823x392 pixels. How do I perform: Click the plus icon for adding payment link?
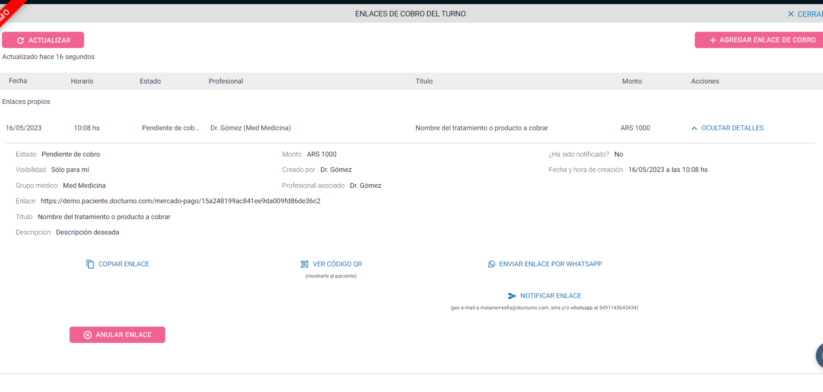coord(713,40)
